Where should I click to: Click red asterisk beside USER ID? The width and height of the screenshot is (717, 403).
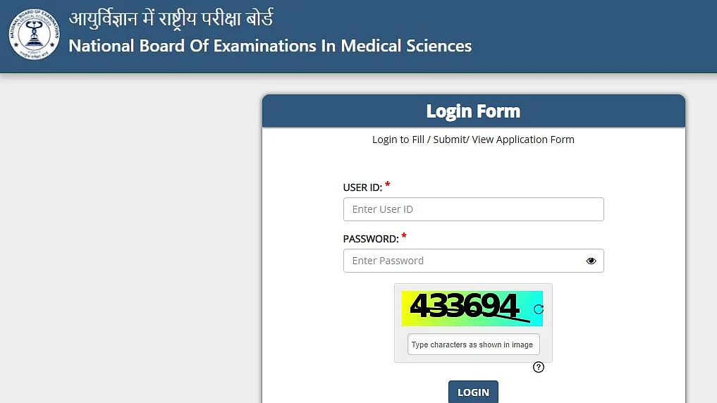[x=387, y=185]
